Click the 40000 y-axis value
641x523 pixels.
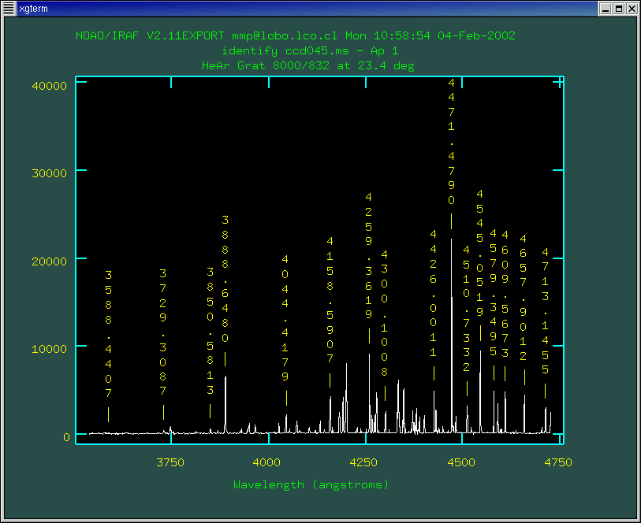[49, 86]
